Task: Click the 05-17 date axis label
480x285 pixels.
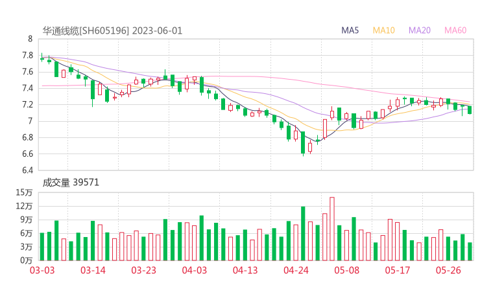Action: point(398,270)
